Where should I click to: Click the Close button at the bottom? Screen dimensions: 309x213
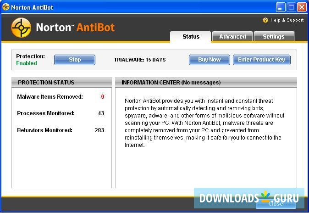(x=276, y=203)
